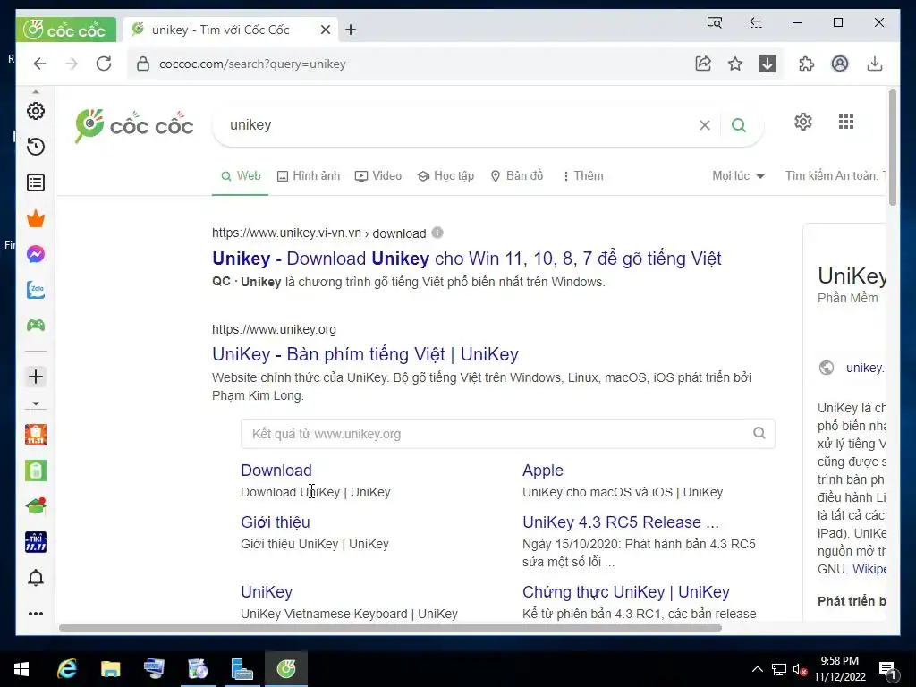
Task: Clear the search query with X
Action: tap(705, 125)
